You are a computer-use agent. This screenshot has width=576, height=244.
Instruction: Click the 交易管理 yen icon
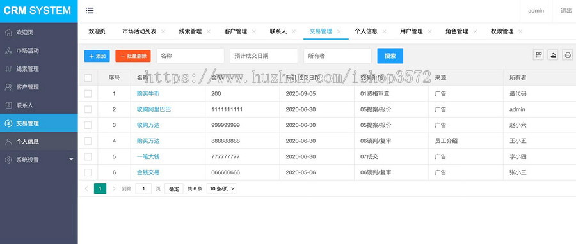click(x=8, y=123)
